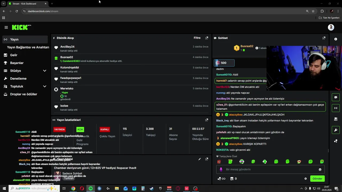Screen dimensions: 342x192
Task: Open the Windows Start menu
Action: tap(4, 189)
